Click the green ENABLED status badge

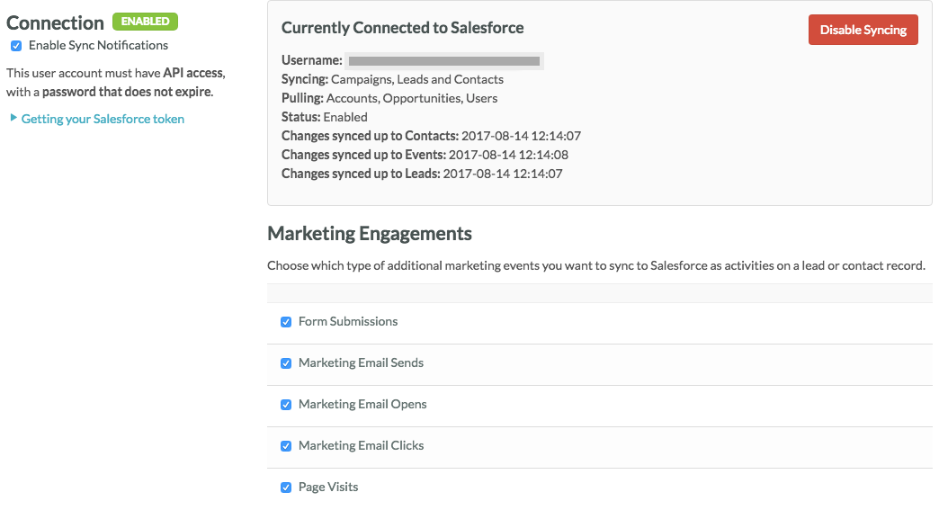pos(145,22)
